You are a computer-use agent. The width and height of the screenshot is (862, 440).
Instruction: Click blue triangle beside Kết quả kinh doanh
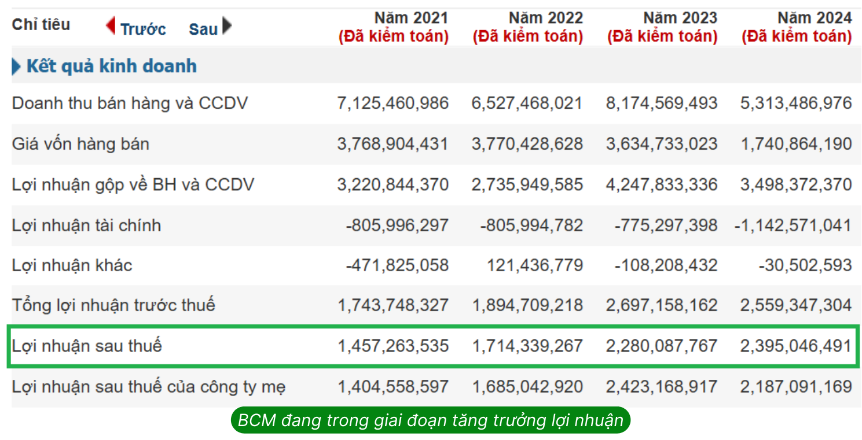tap(16, 66)
